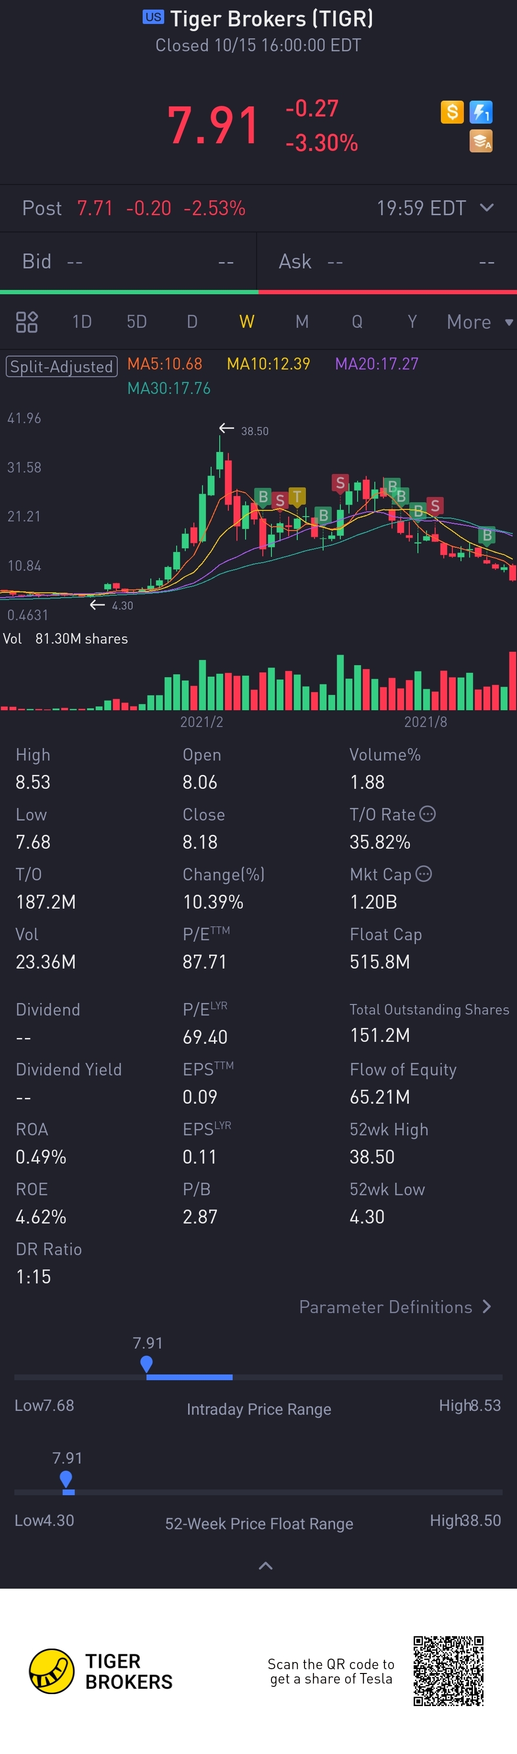Tap the Tiger Brokers logo at the bottom
The height and width of the screenshot is (1754, 517).
click(101, 1671)
